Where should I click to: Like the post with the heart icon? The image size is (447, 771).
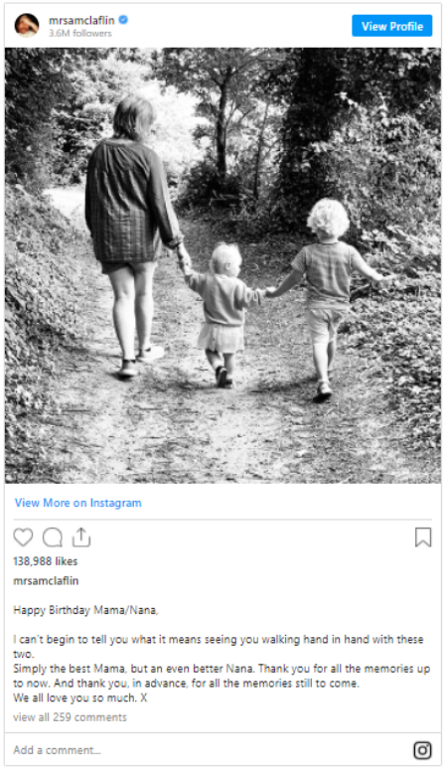pos(23,538)
